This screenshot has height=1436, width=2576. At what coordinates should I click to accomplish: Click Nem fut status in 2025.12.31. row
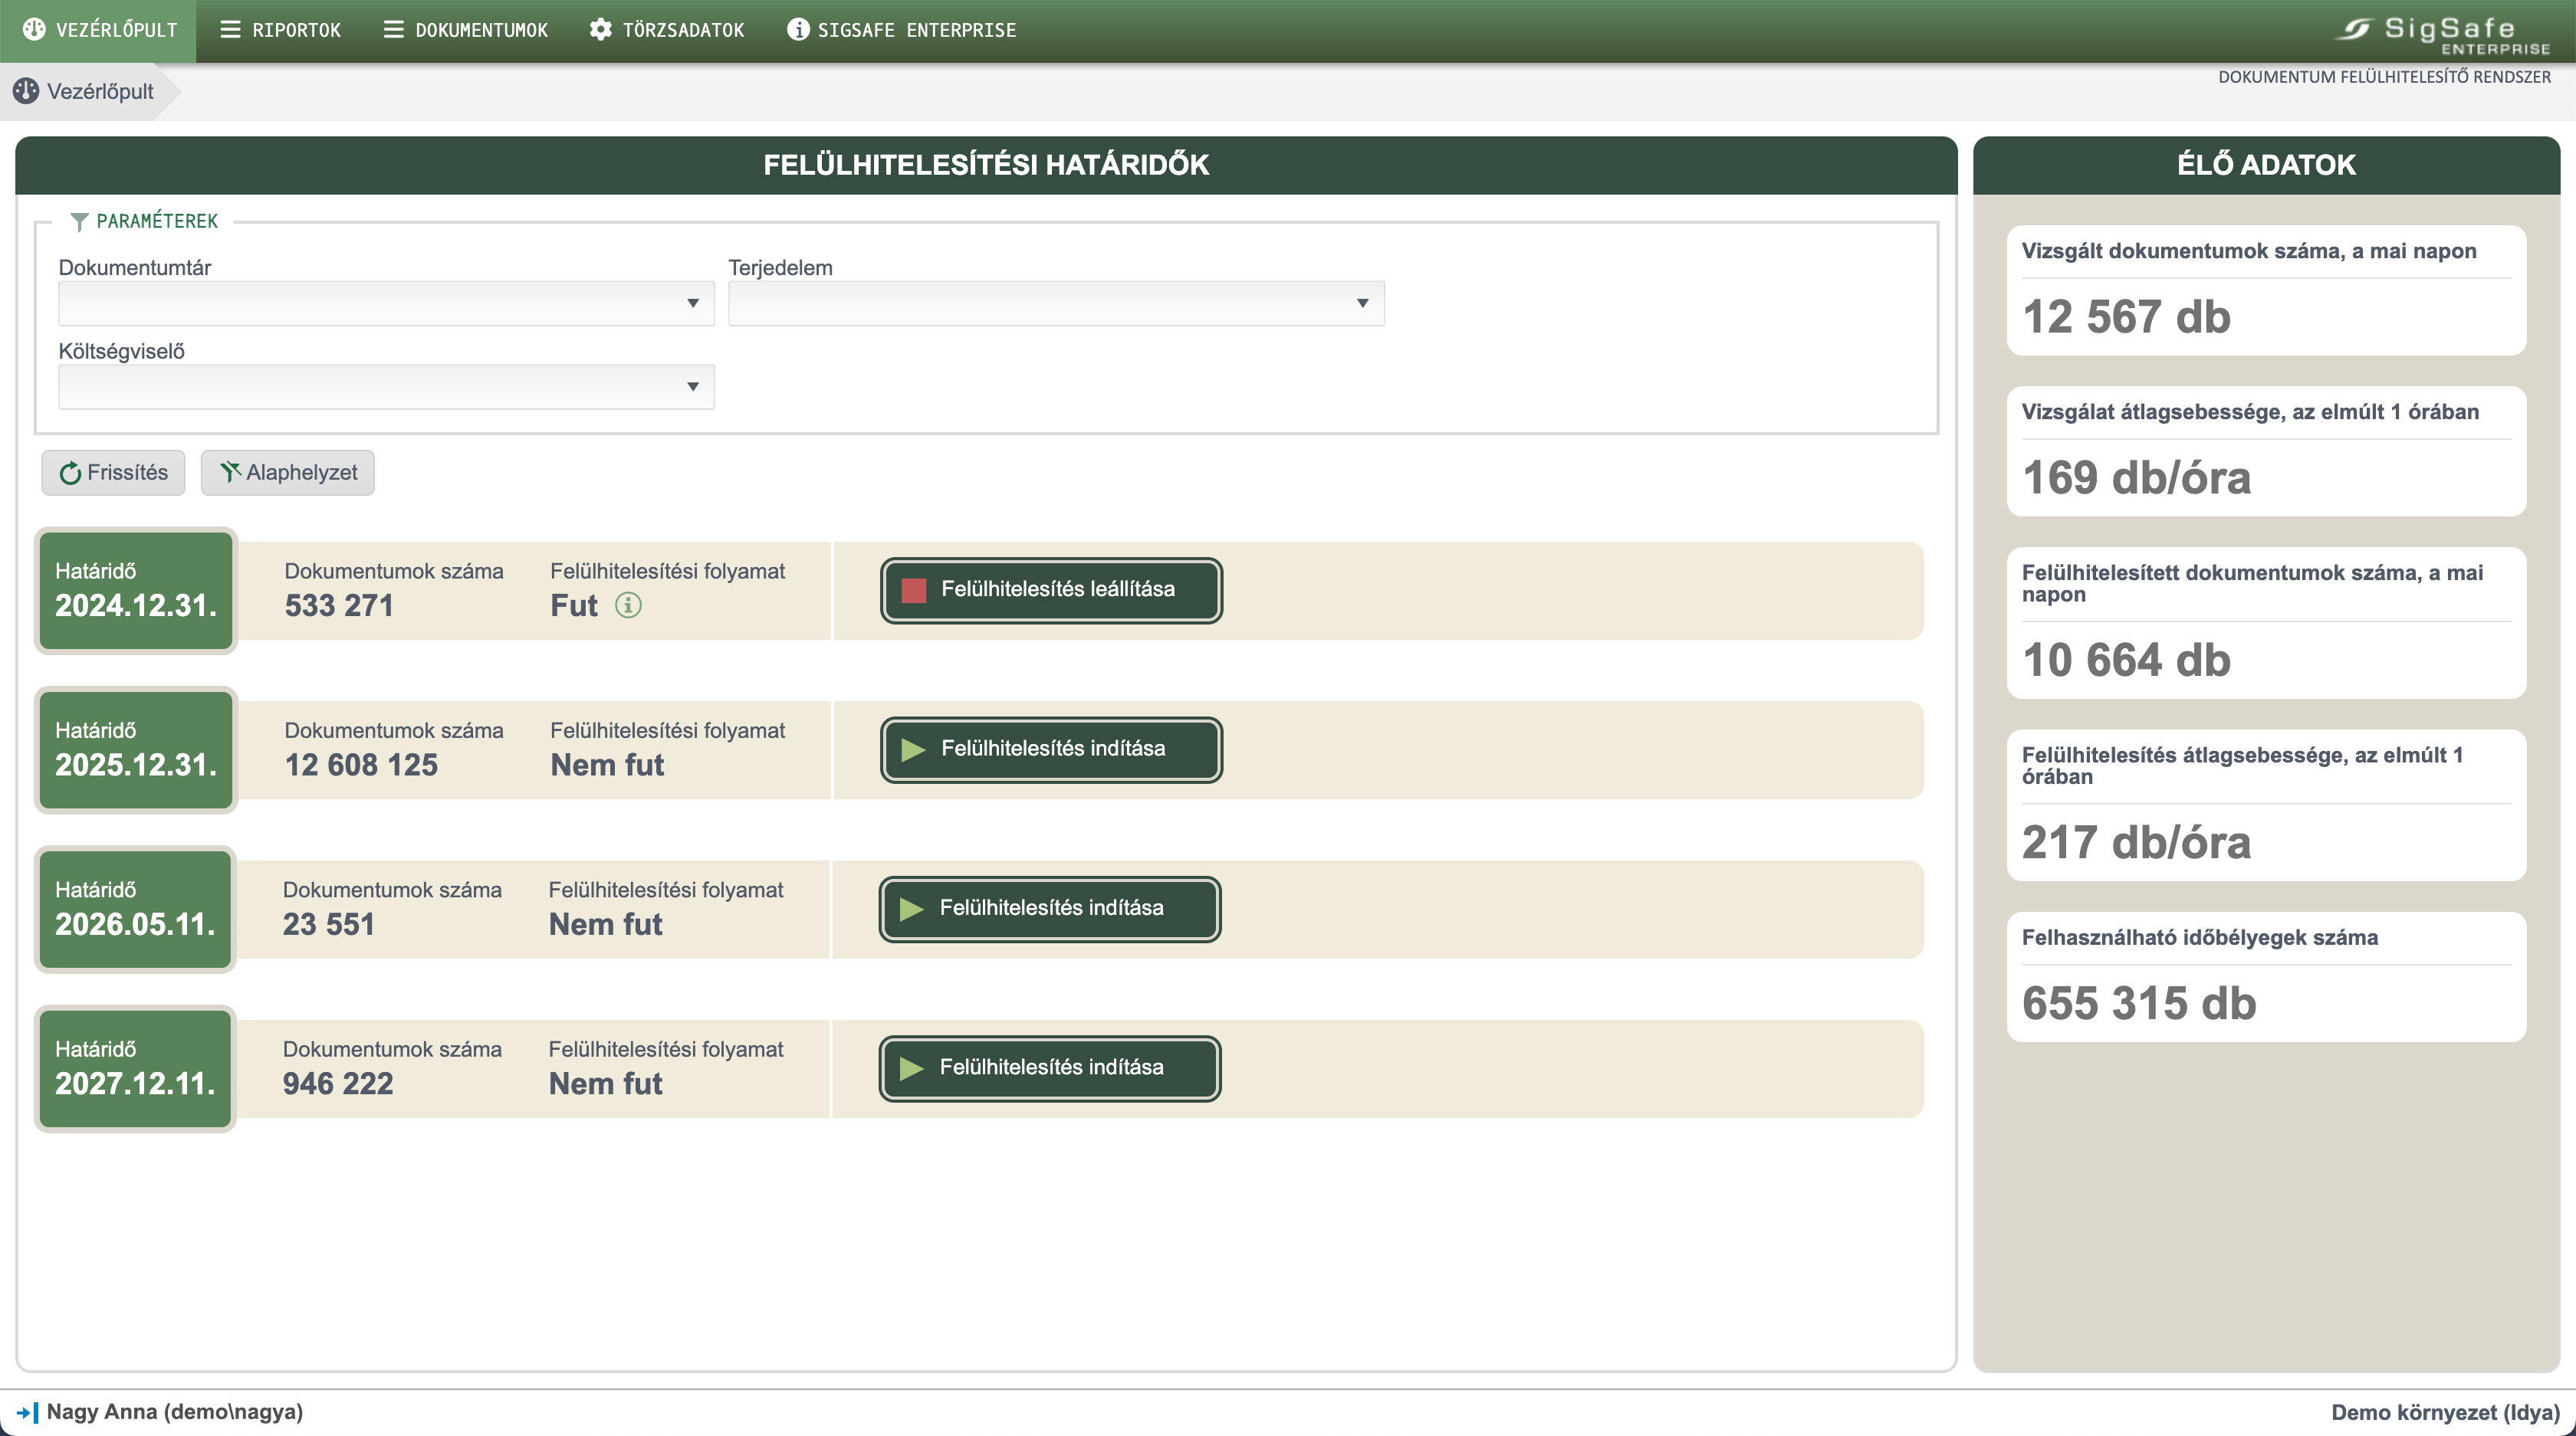(x=607, y=765)
